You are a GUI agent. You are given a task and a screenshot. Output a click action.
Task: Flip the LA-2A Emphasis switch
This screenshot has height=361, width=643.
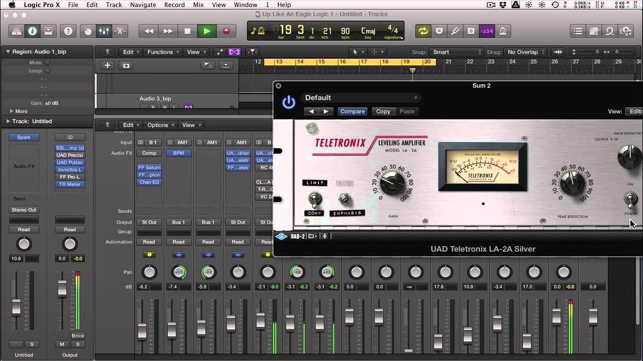pyautogui.click(x=345, y=200)
